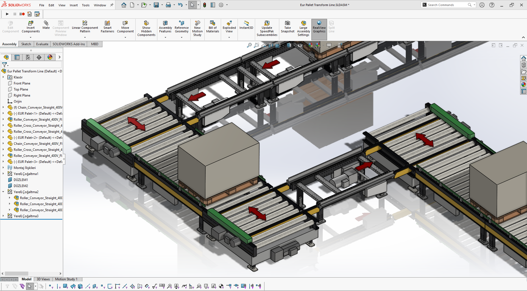Click the Instant3D tool
The image size is (527, 291).
pos(246,23)
